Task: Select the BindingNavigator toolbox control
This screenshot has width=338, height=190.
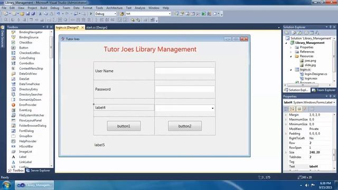Action: [31, 32]
